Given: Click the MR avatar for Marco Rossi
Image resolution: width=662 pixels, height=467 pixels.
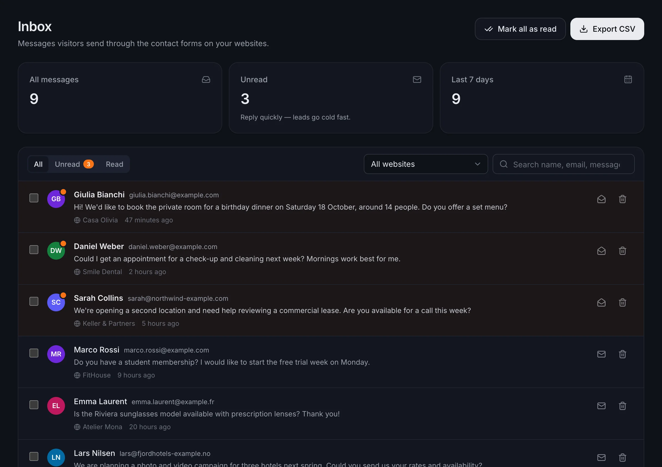Looking at the screenshot, I should (x=56, y=354).
